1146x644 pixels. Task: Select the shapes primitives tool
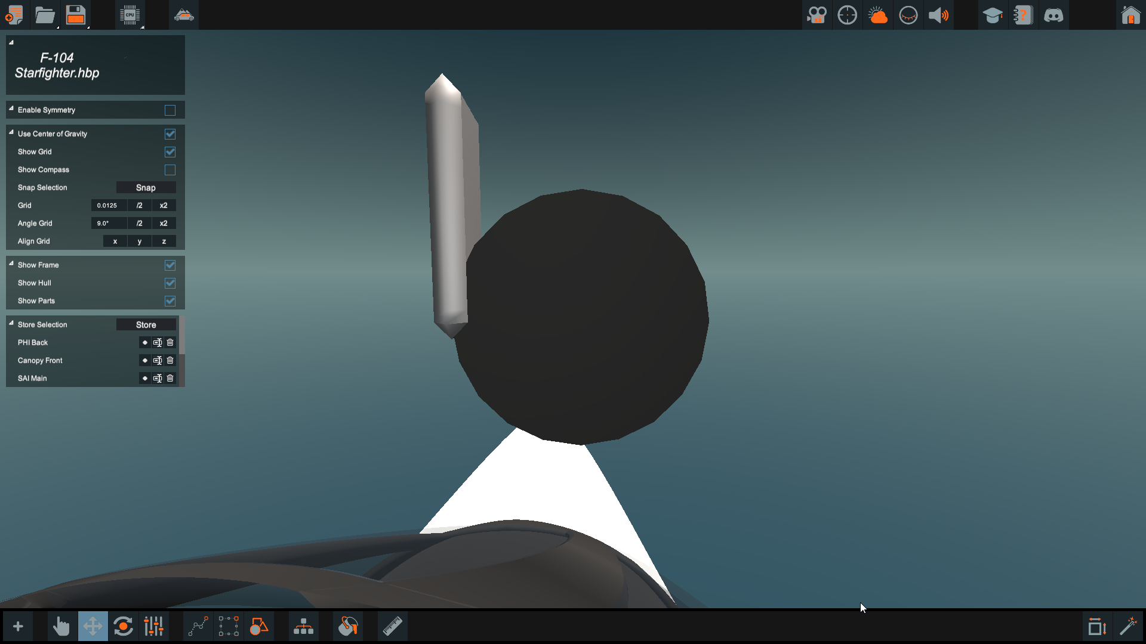(258, 626)
